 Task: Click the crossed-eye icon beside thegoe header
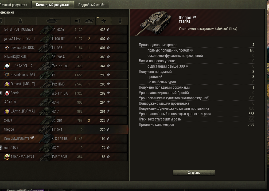(x=194, y=17)
